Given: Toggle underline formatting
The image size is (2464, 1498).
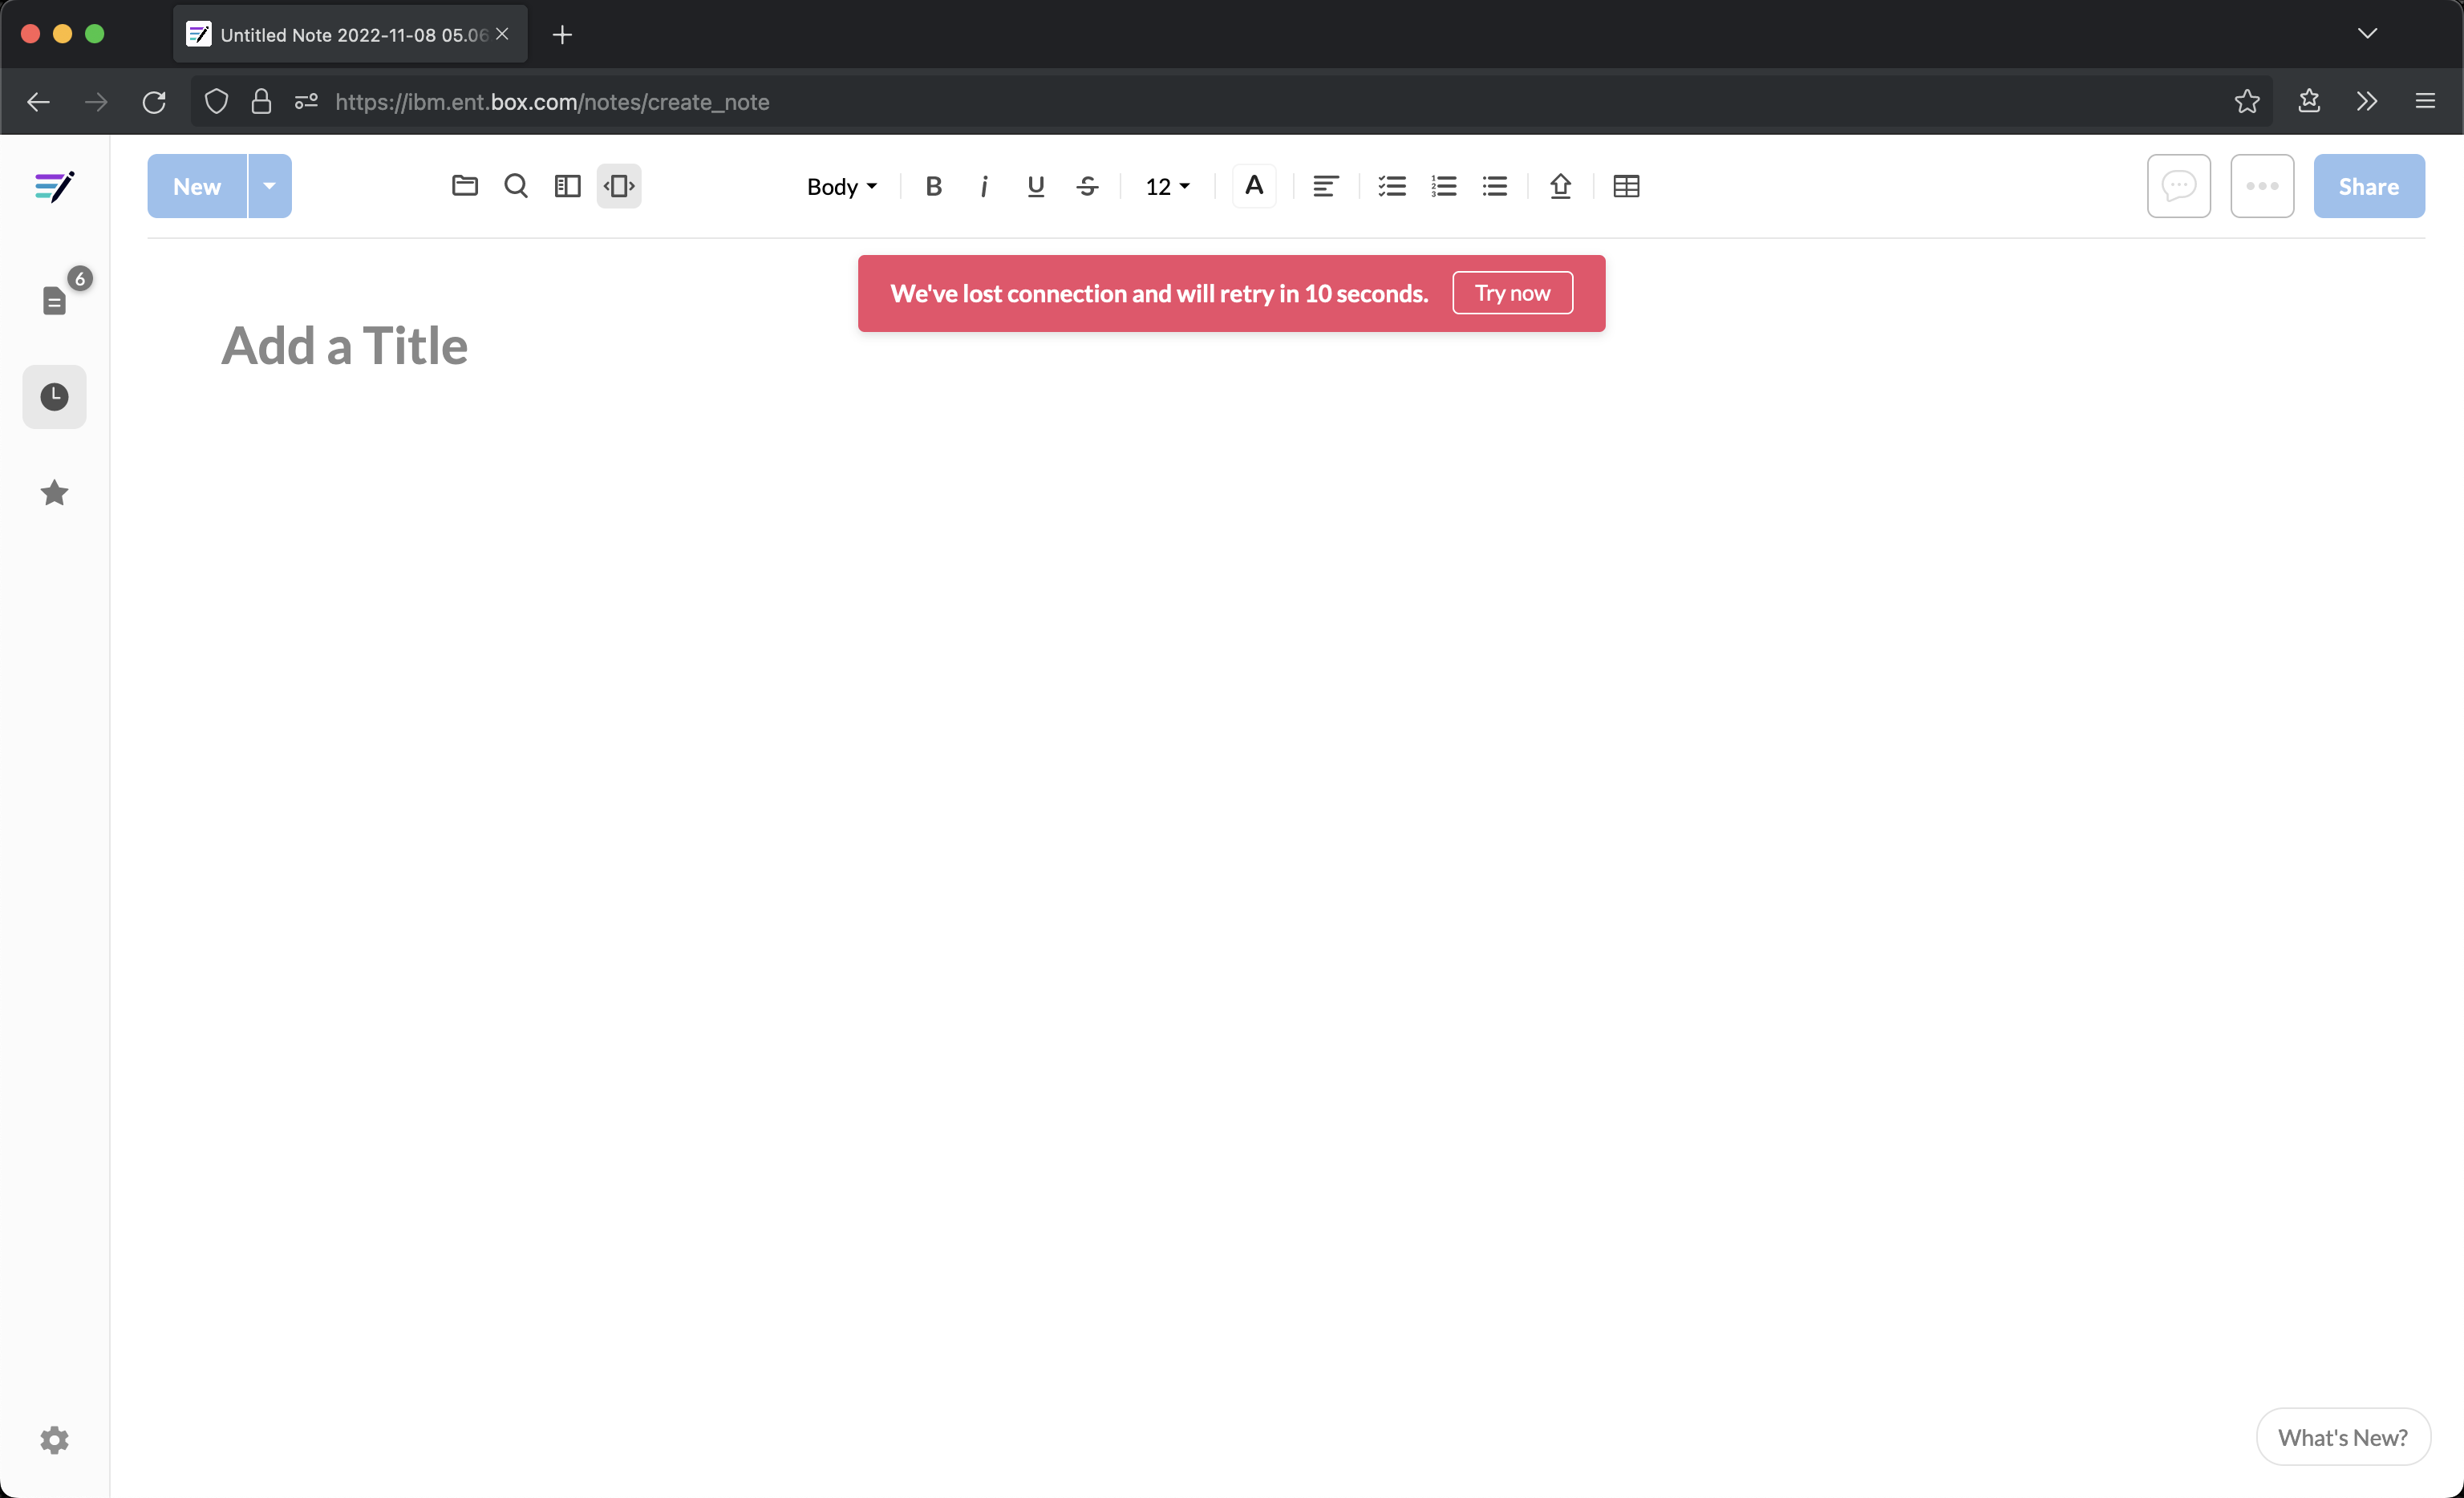Looking at the screenshot, I should pos(1036,186).
